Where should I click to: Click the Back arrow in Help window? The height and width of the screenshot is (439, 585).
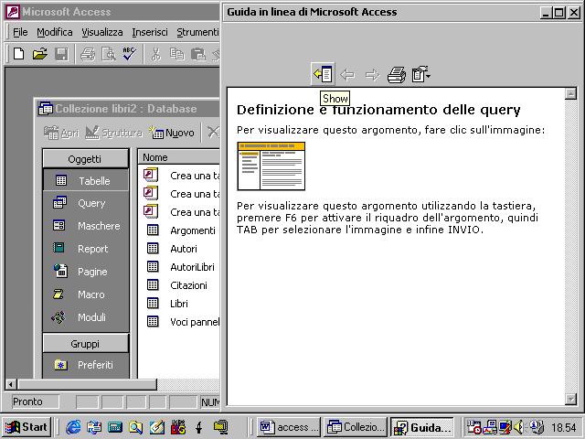click(x=347, y=75)
